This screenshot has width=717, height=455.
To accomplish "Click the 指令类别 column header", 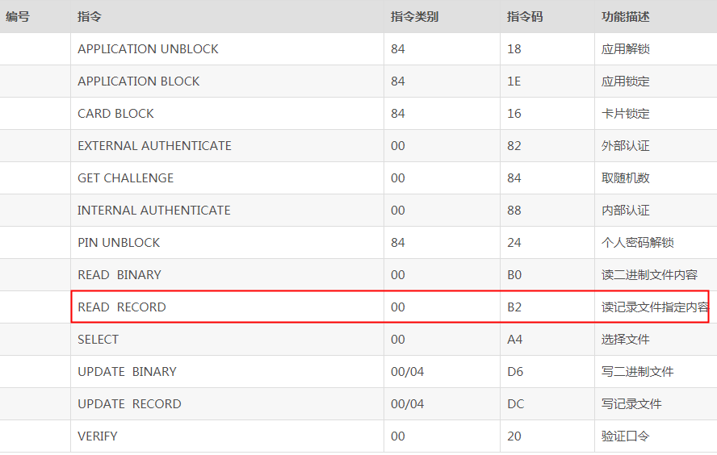I will coord(414,17).
